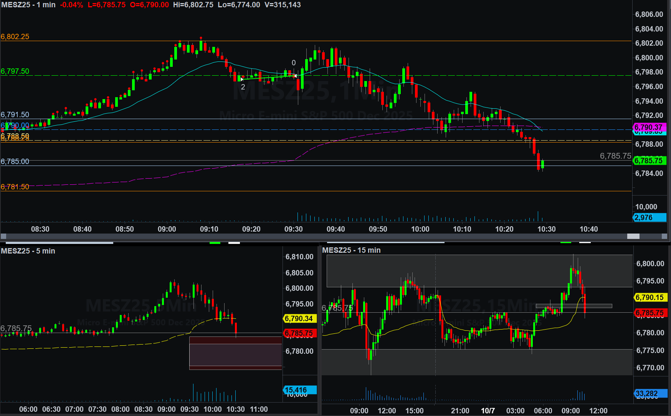Select the MESZ25 - 5 min chart title
This screenshot has width=671, height=416.
point(28,251)
